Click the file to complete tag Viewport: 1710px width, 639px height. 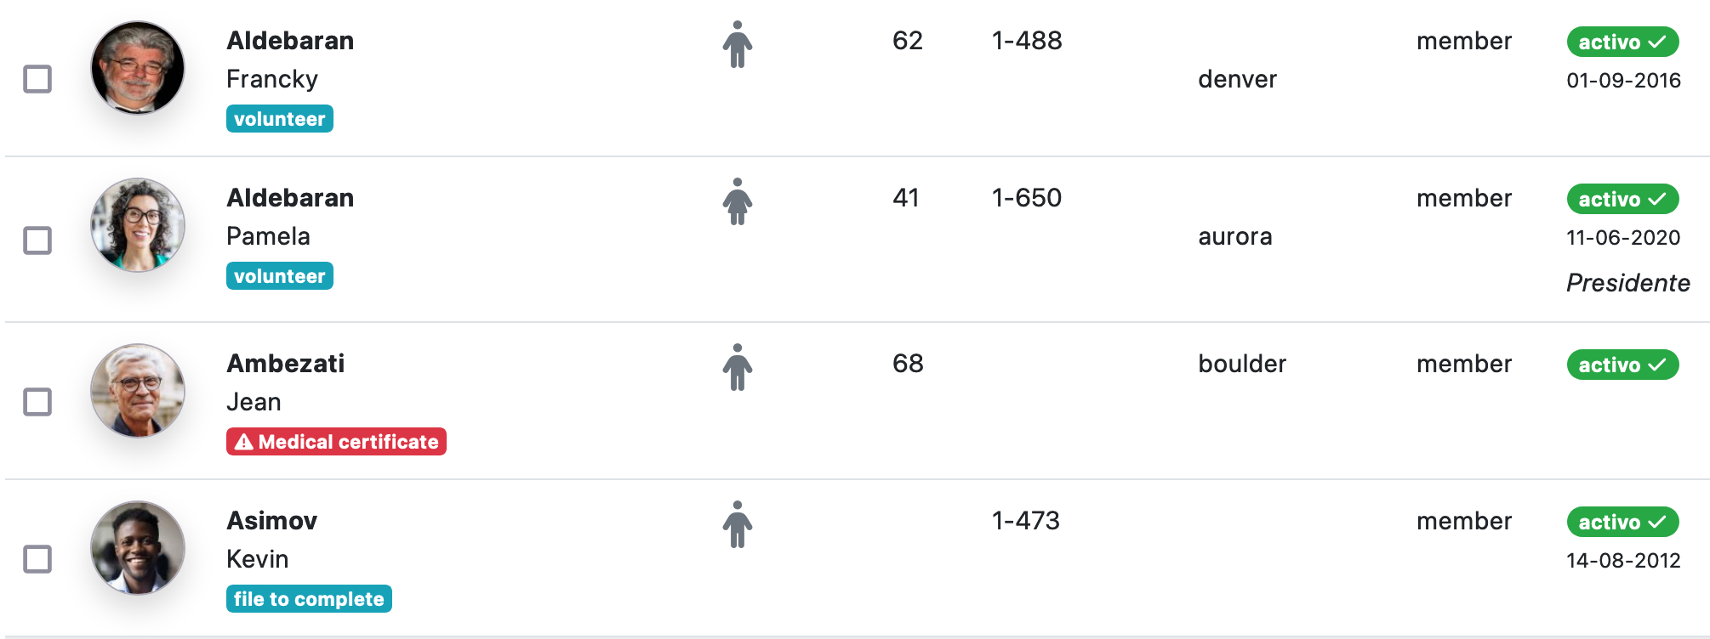click(309, 599)
